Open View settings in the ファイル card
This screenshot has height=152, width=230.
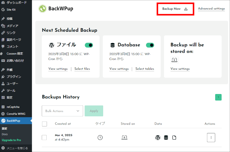[x=58, y=69]
